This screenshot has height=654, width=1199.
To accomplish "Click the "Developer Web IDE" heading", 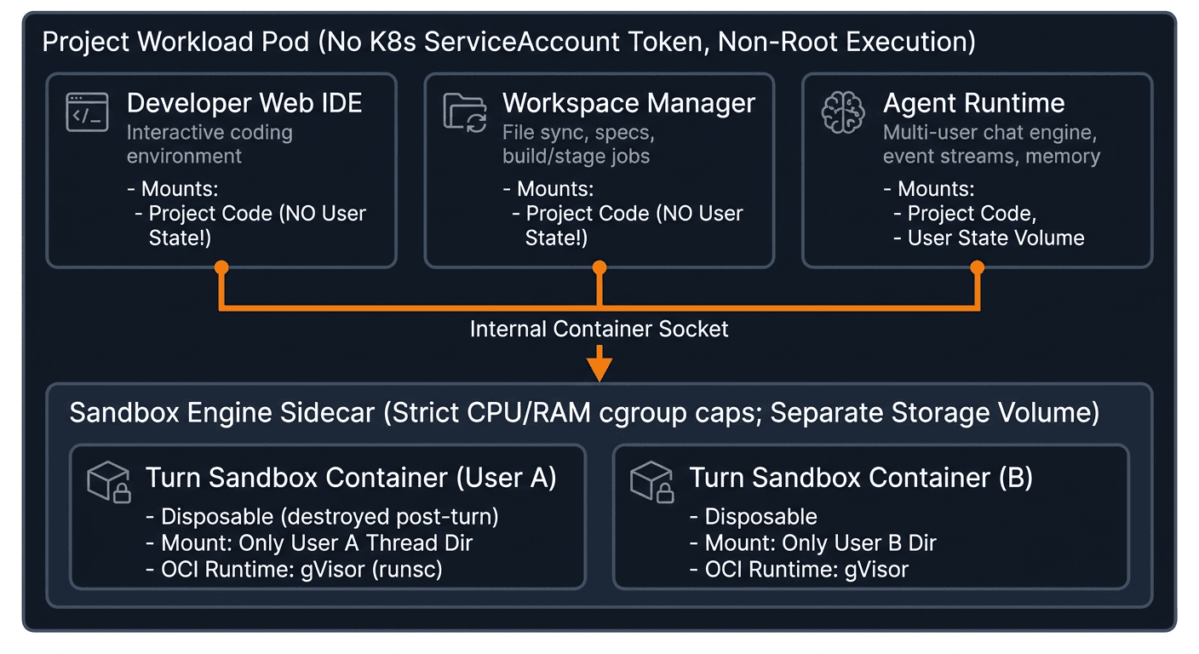I will 244,103.
